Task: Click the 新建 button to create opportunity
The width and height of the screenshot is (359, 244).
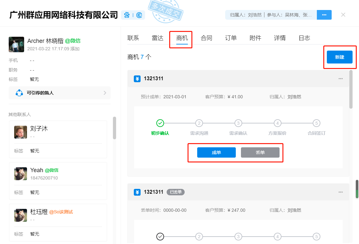Action: coord(339,57)
